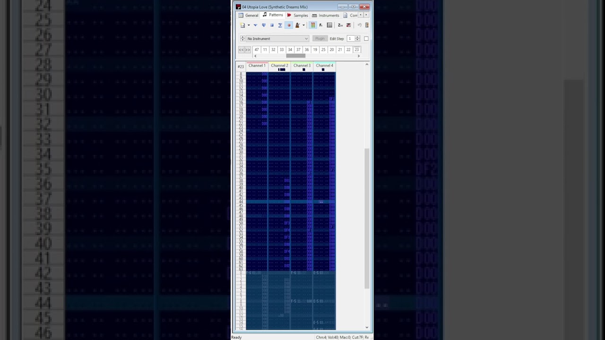Click order list scroll-left arrow
605x340 pixels.
click(x=255, y=56)
